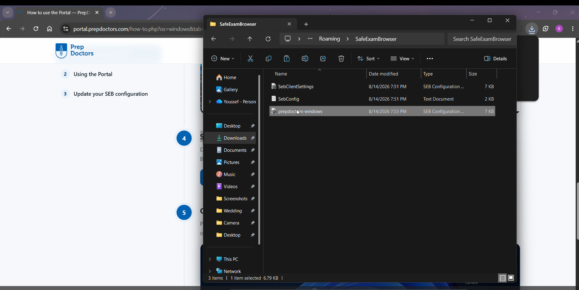579x290 pixels.
Task: Switch to details list view icon in status bar
Action: [x=503, y=278]
